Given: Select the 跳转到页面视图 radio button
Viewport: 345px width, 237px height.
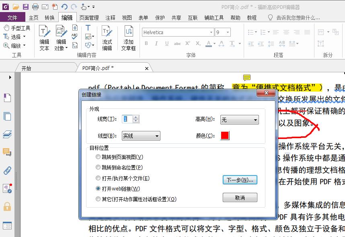Looking at the screenshot, I should pyautogui.click(x=98, y=157).
